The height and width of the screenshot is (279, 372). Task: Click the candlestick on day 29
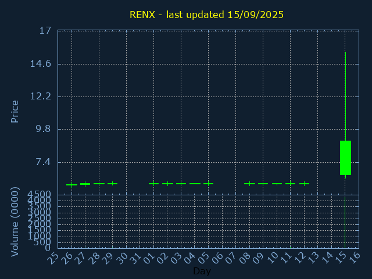click(x=112, y=184)
